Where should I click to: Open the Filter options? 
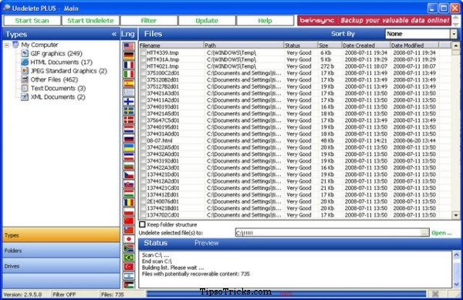[x=149, y=21]
